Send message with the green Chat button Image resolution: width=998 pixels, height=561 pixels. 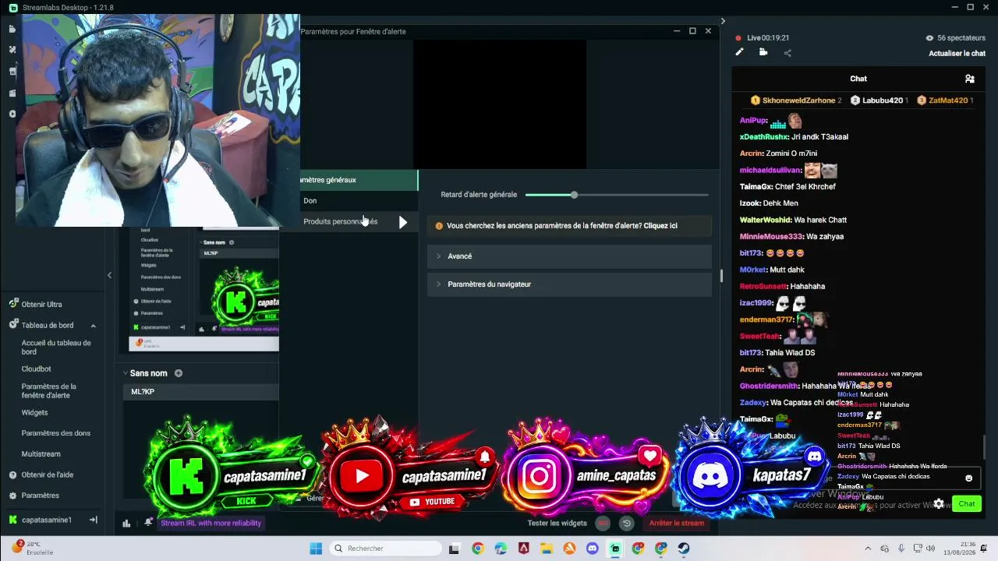(967, 504)
